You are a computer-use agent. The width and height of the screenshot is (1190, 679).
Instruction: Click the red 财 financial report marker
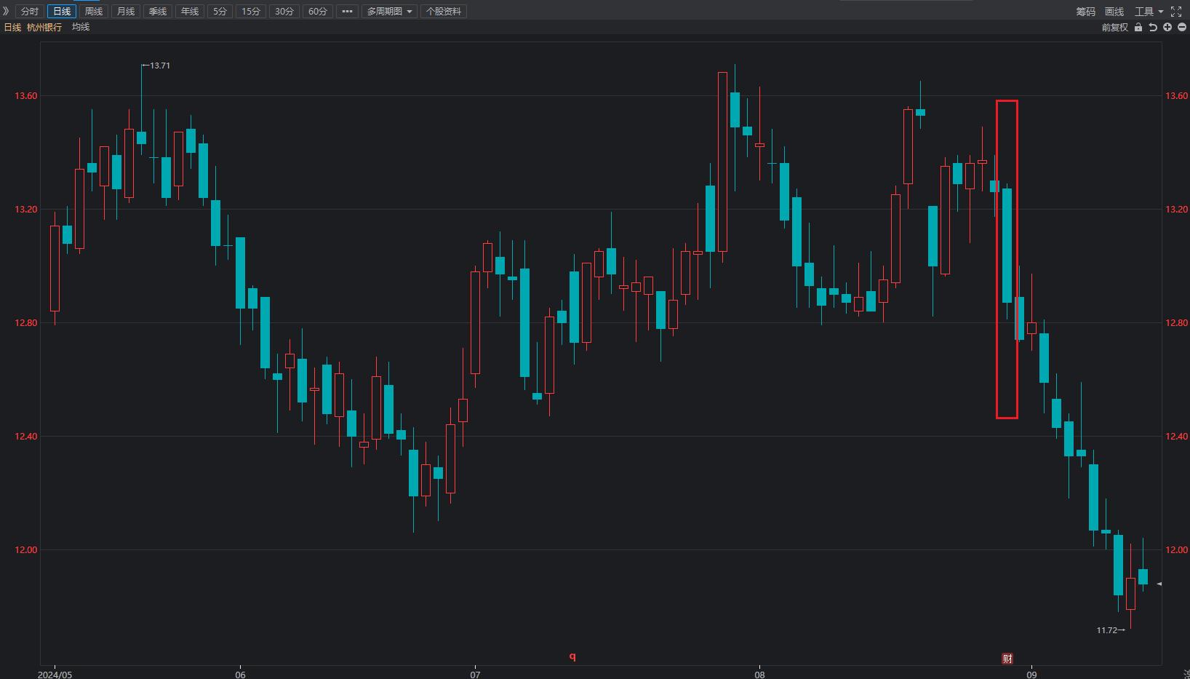pos(1007,659)
